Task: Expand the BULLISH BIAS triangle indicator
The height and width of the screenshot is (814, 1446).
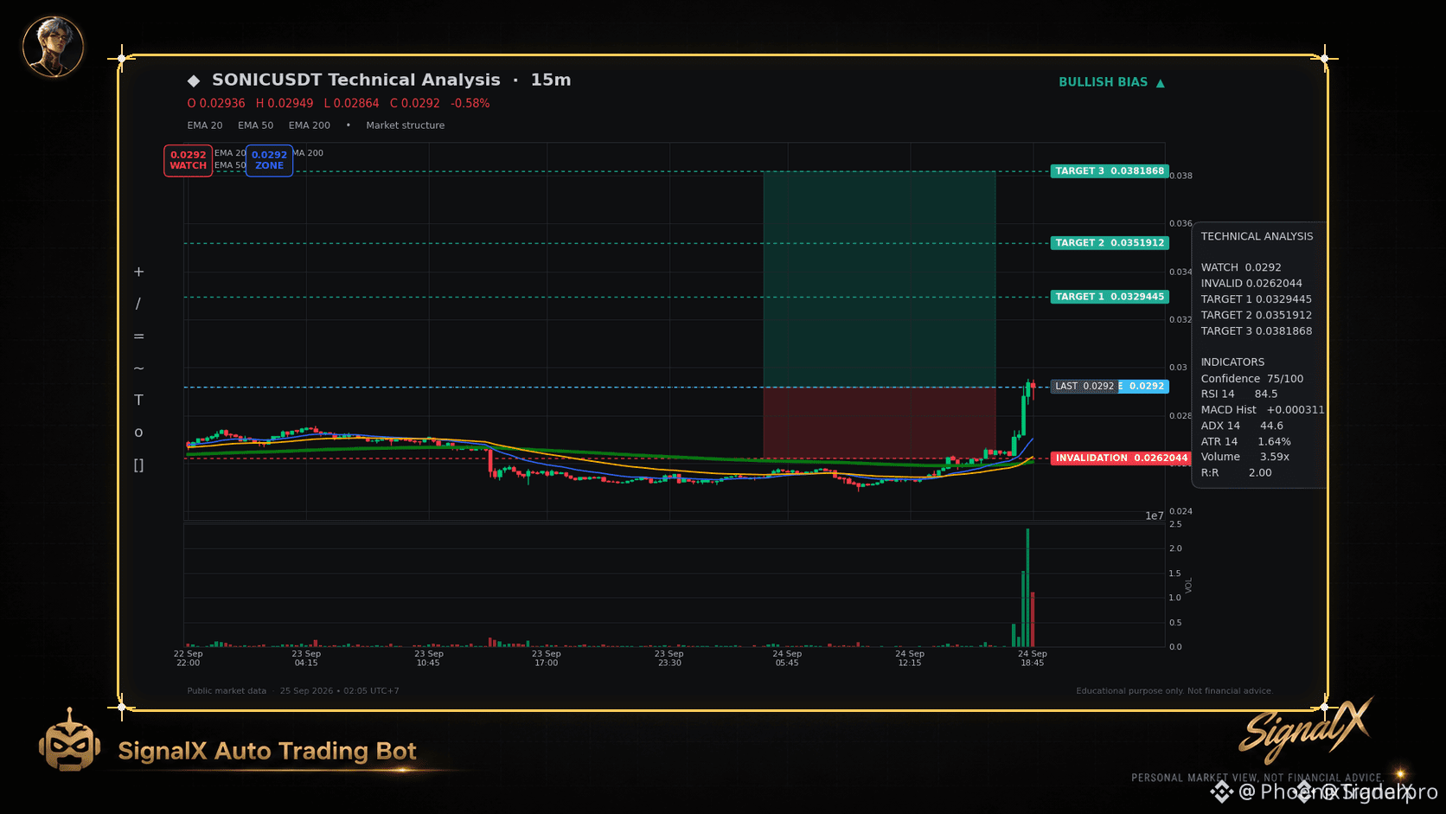Action: pos(1161,83)
